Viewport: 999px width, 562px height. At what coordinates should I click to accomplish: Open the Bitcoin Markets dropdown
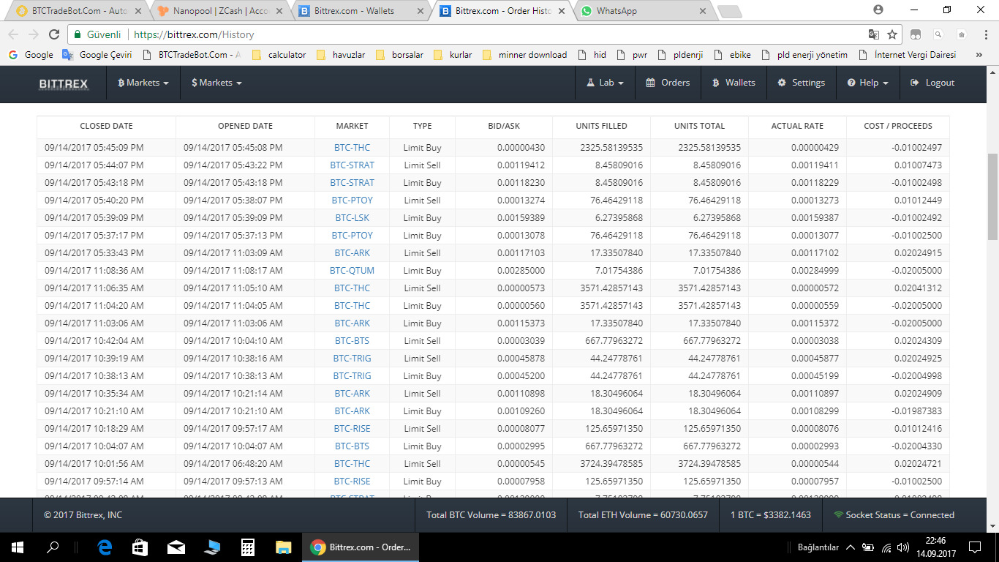click(143, 83)
